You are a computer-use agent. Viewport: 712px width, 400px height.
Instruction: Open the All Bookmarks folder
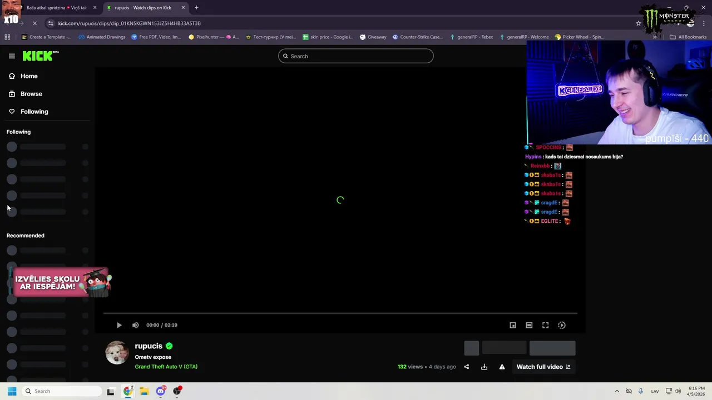click(688, 37)
